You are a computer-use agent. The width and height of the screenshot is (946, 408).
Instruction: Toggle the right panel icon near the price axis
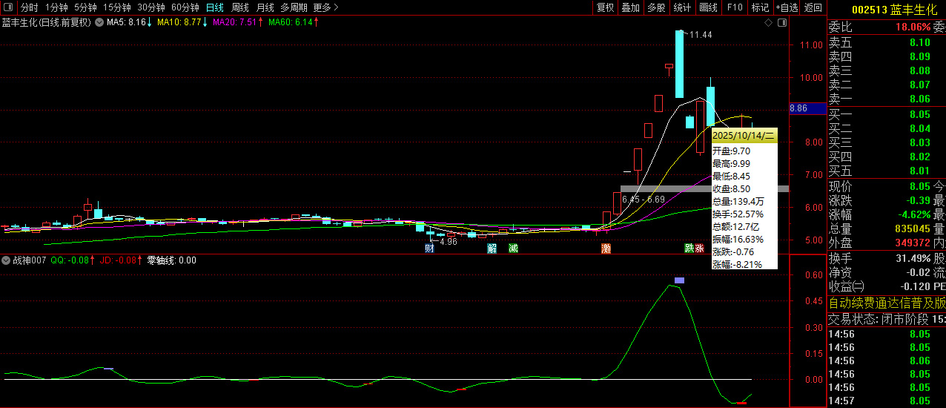click(x=781, y=23)
